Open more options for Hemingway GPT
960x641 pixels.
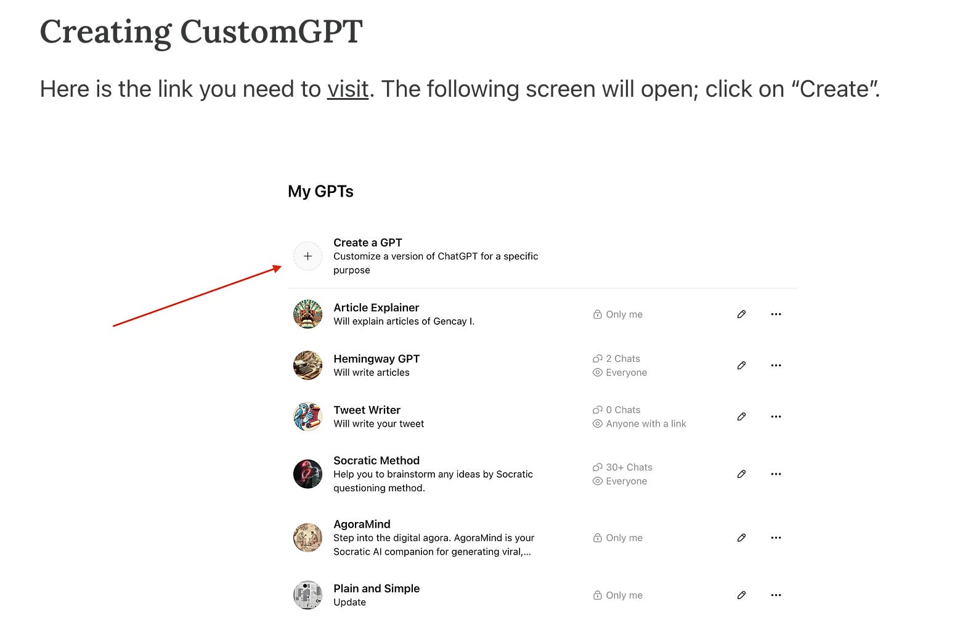(776, 365)
